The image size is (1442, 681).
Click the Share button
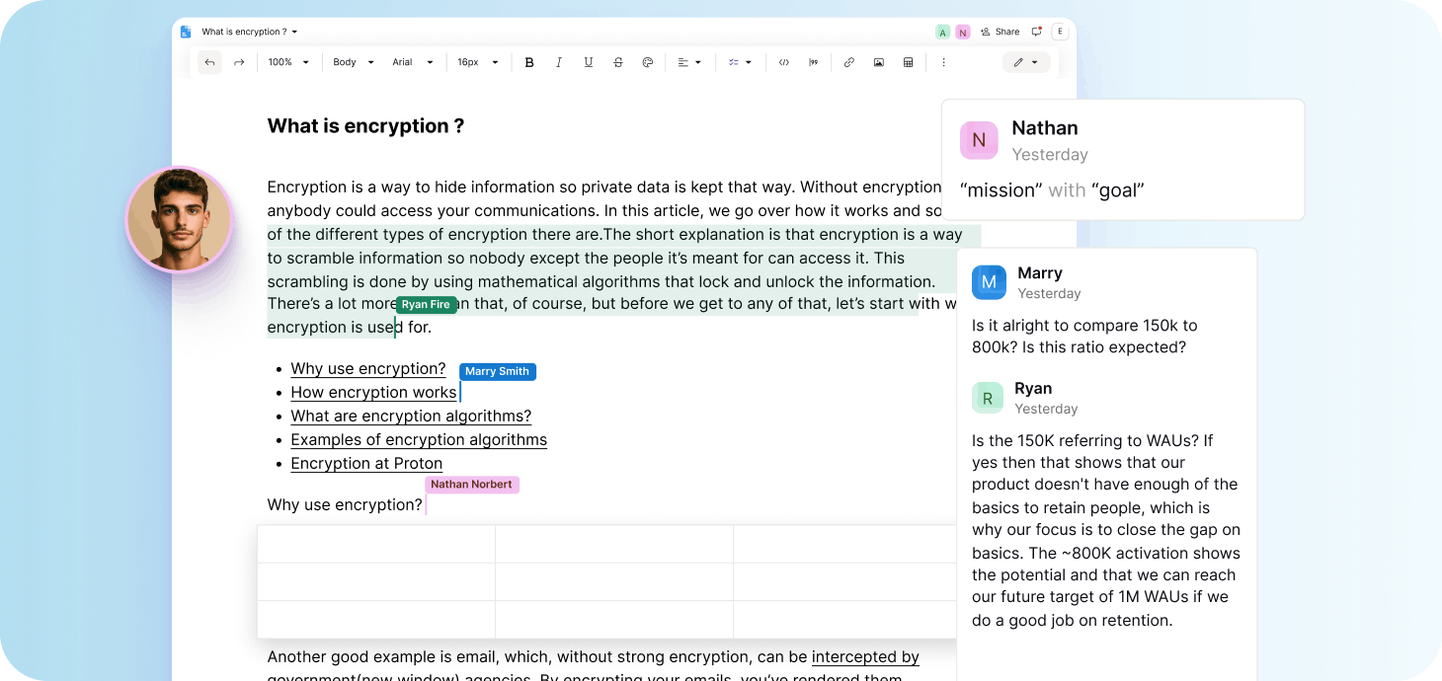(x=1001, y=32)
